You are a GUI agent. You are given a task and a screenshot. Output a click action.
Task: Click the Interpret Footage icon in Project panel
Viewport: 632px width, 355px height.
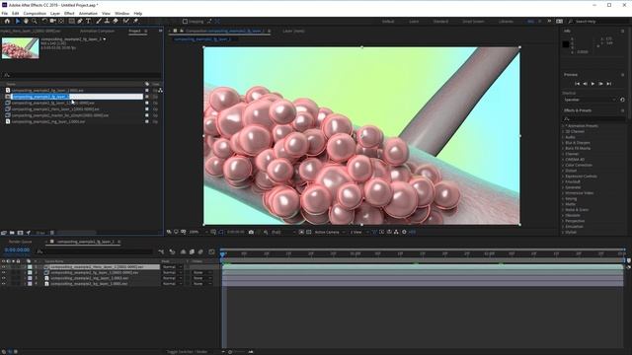coord(4,233)
